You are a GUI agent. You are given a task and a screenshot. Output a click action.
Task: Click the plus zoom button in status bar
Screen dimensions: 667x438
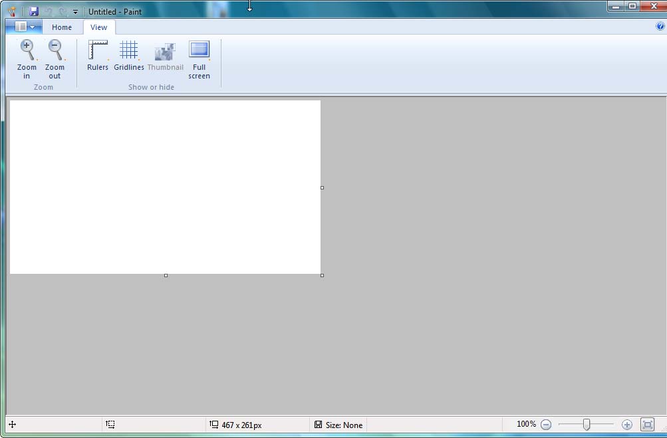(x=626, y=424)
